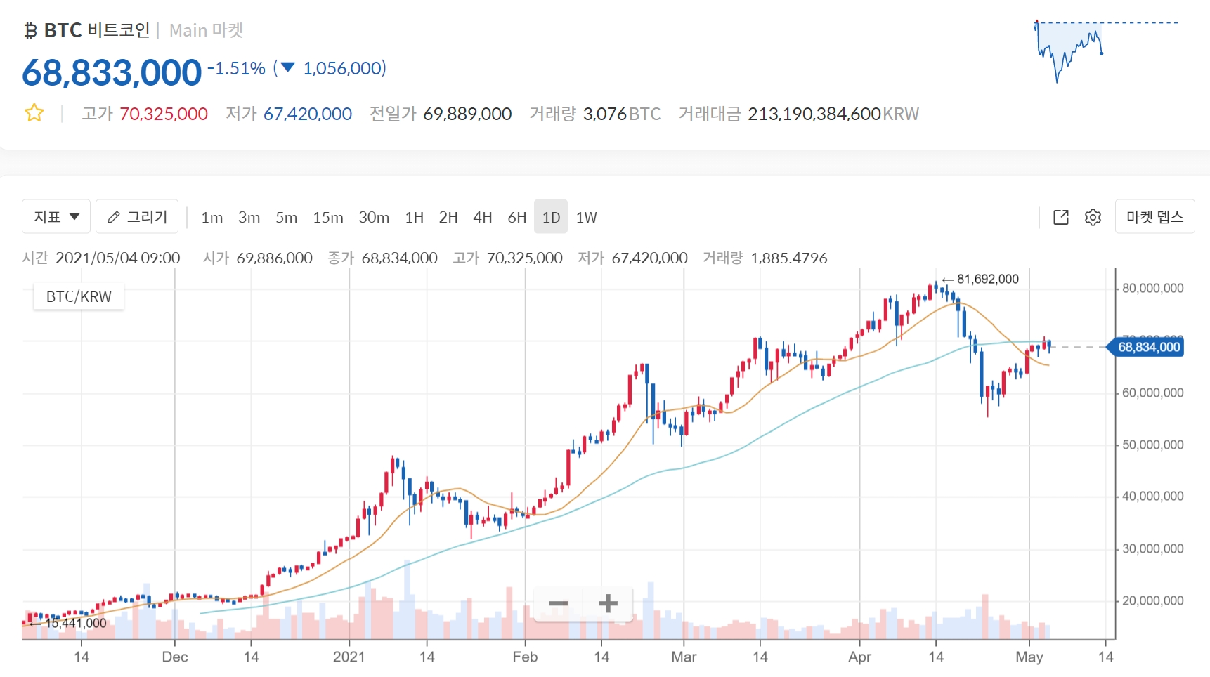Screen dimensions: 1210x677
Task: Click the Feb date axis label
Action: pos(525,657)
